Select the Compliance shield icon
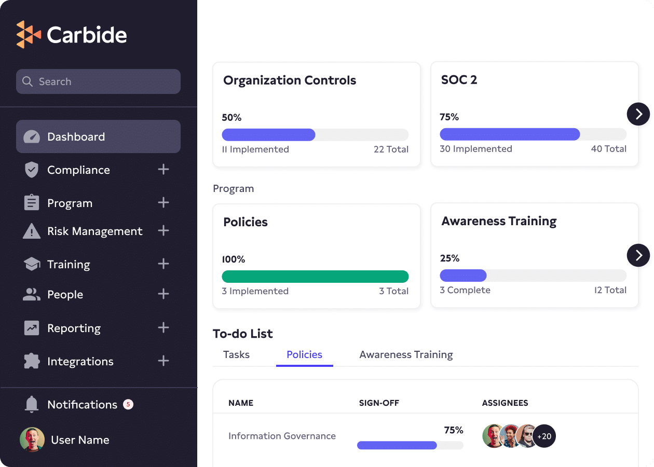 [x=32, y=170]
